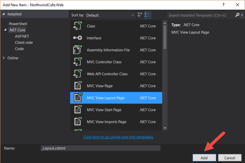Select Client-side category in tree

click(x=25, y=42)
